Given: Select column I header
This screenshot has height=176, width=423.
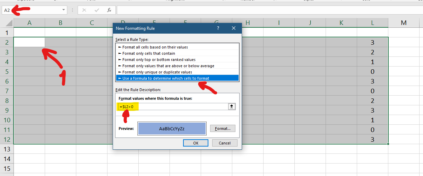Looking at the screenshot, I should pyautogui.click(x=279, y=23).
